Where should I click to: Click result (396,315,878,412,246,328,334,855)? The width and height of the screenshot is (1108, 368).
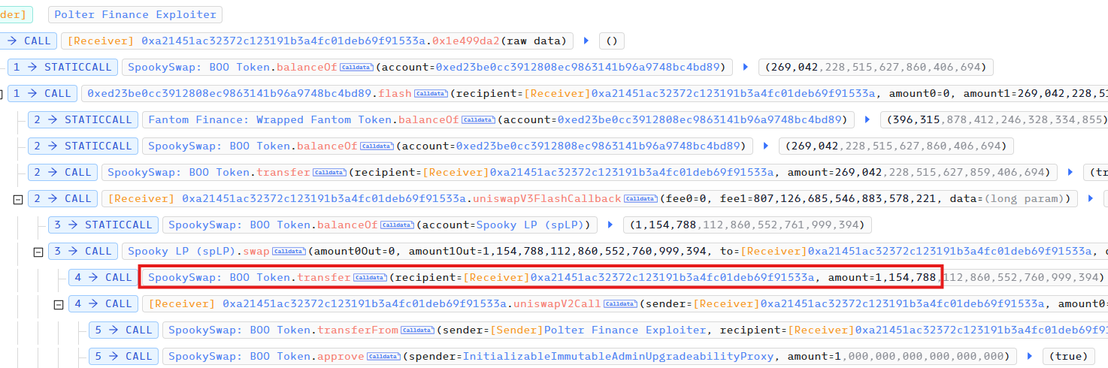click(x=994, y=119)
